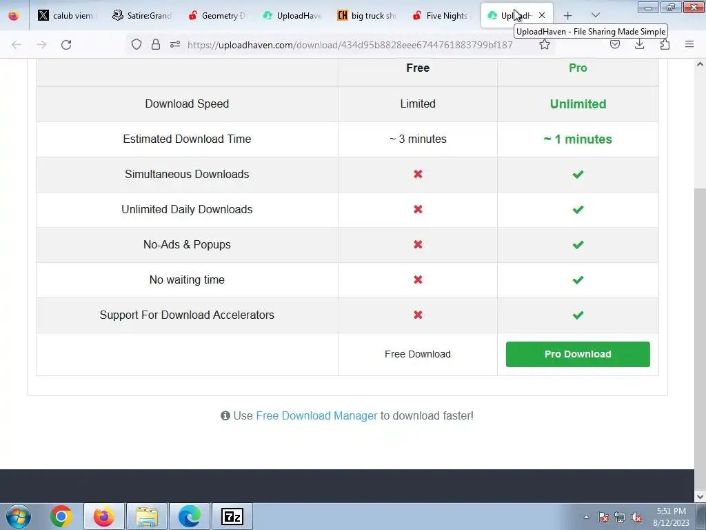Click the green 'Unlimited' speed value
This screenshot has height=530, width=706.
coord(578,104)
